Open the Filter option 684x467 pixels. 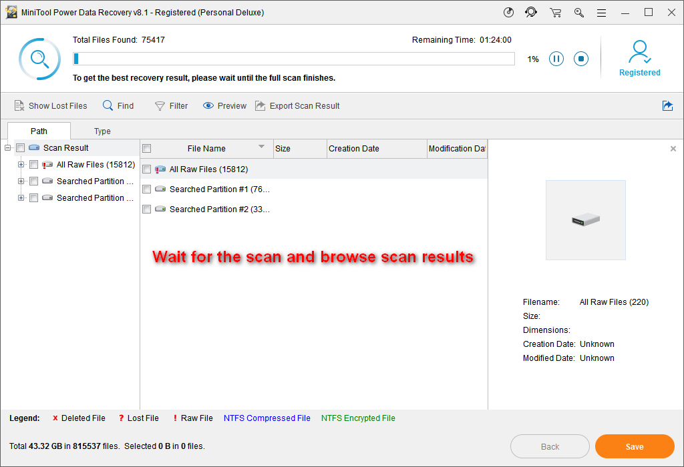coord(172,106)
